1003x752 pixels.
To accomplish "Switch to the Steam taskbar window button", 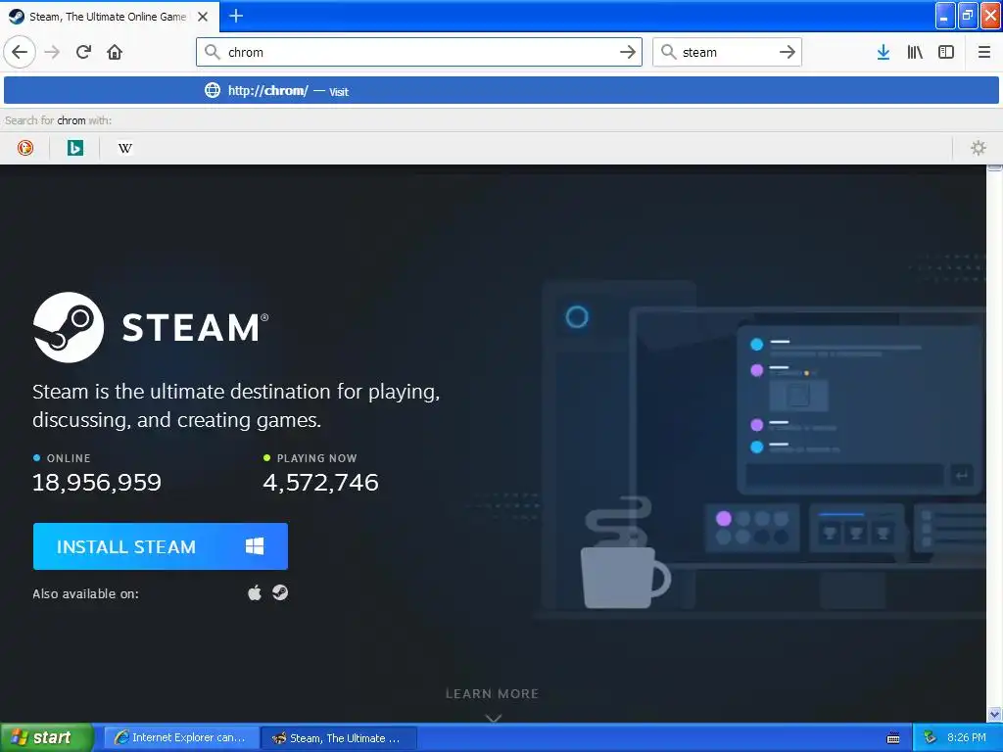I will click(339, 738).
